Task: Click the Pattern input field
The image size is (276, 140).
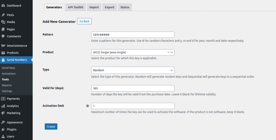Action: (133, 35)
